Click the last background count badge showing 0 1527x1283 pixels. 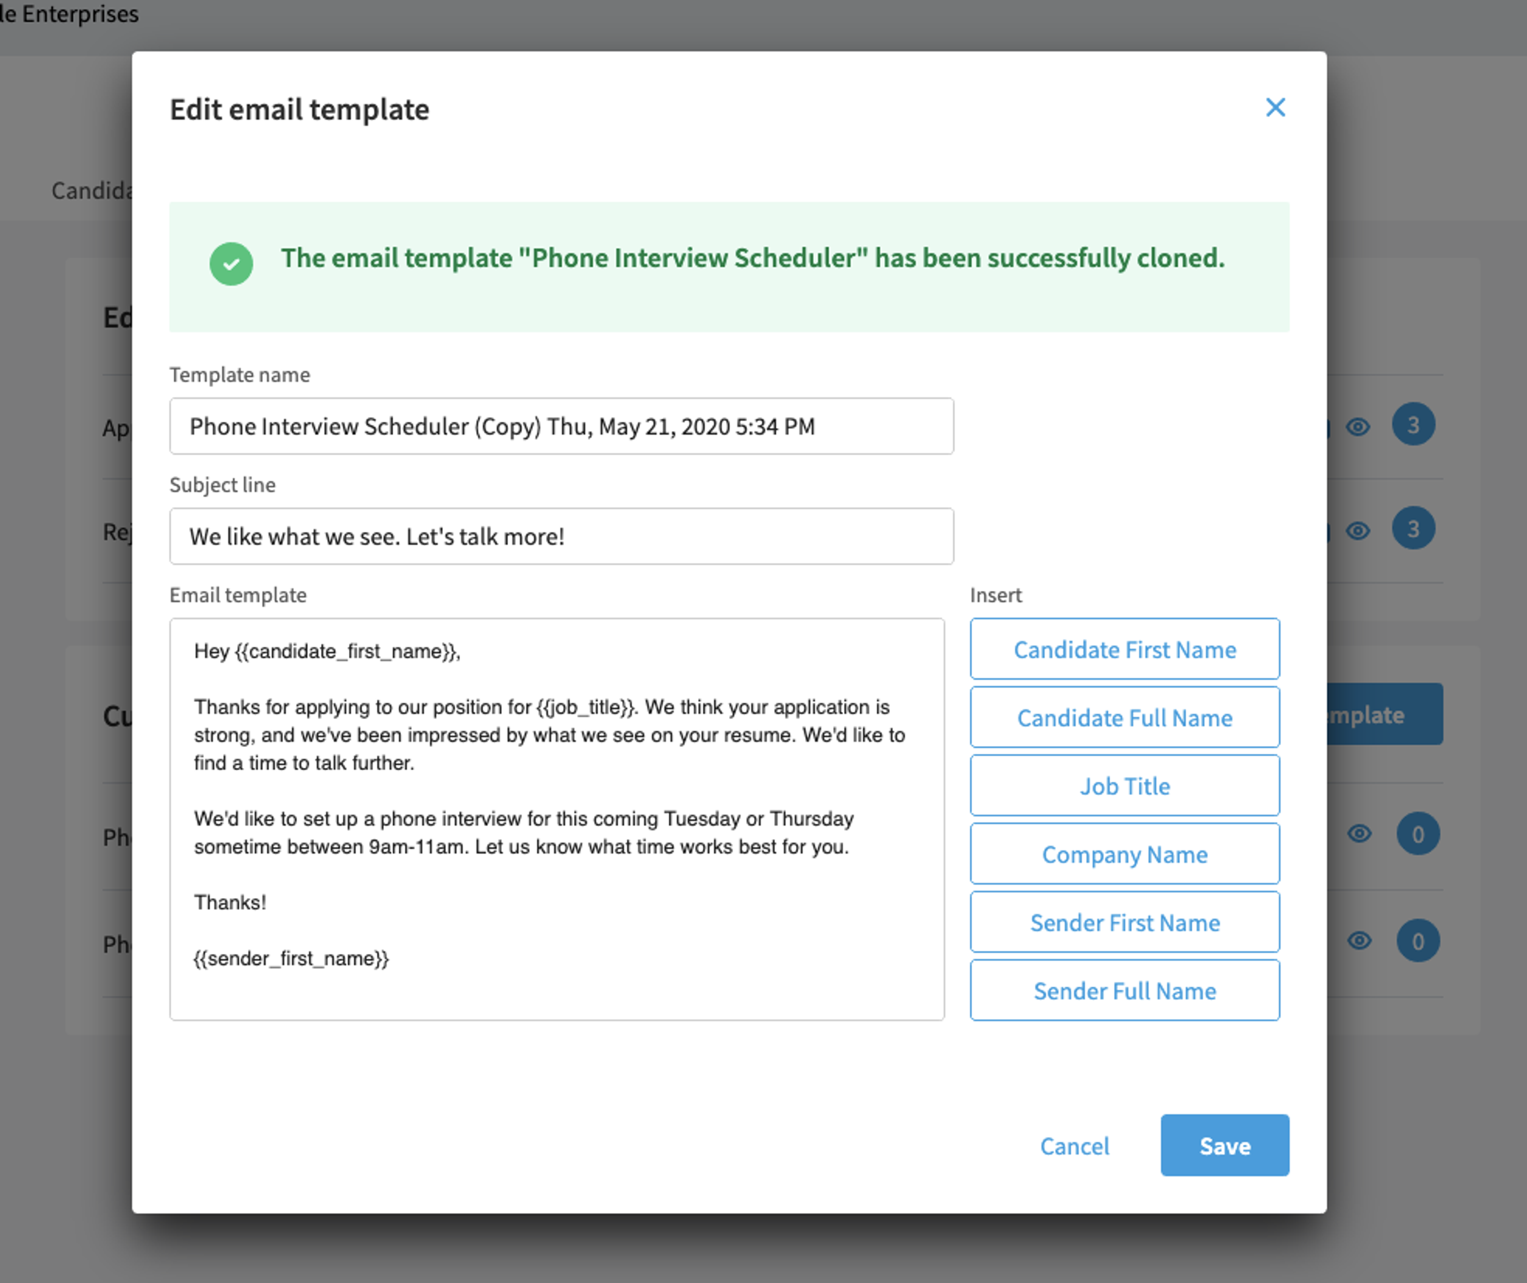tap(1418, 941)
